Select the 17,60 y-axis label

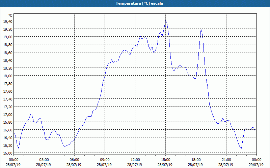[x=7, y=91]
